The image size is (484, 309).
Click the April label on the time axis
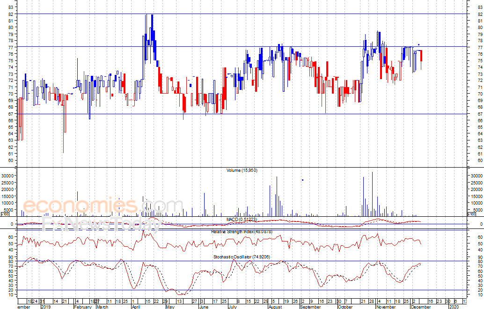click(x=136, y=307)
